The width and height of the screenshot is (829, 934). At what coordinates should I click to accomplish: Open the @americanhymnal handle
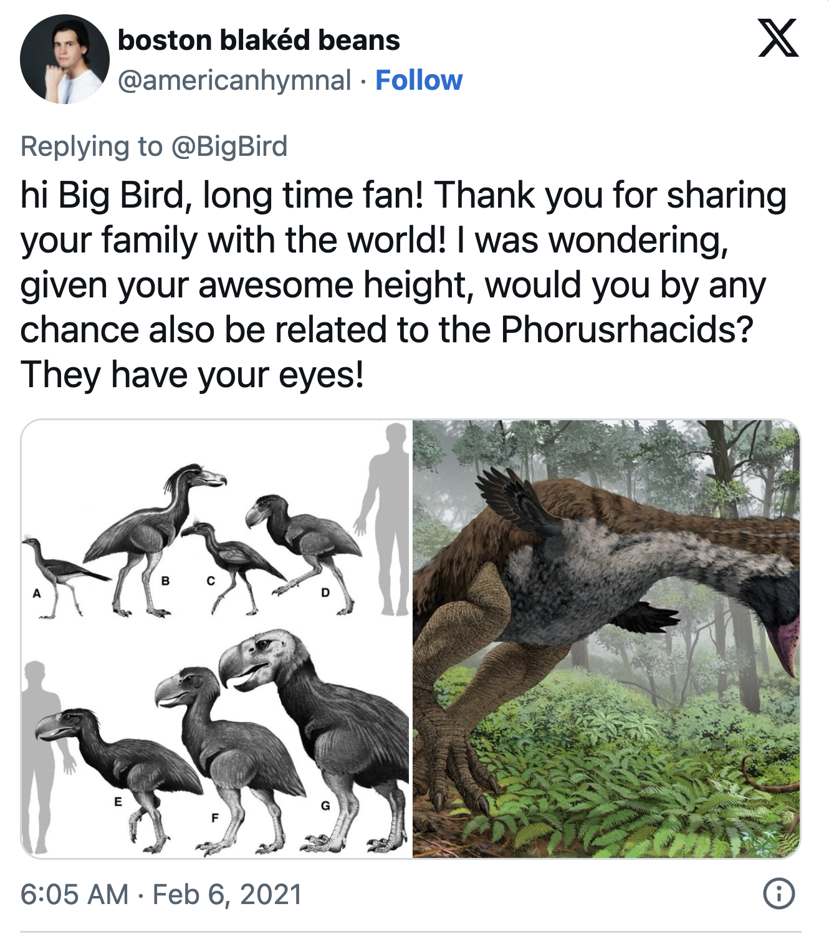pos(234,80)
